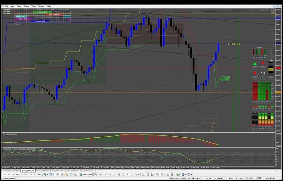
Task: Open the Market Watch window icon
Action: point(58,175)
